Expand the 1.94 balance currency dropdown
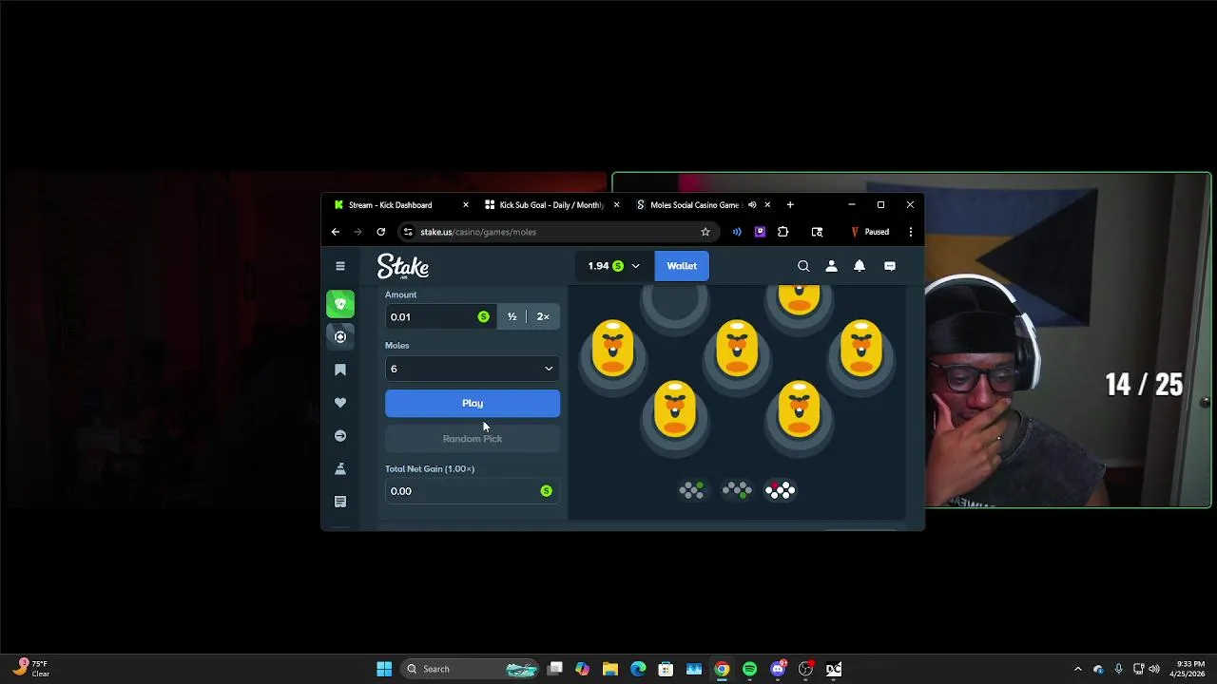Image resolution: width=1217 pixels, height=684 pixels. coord(613,266)
